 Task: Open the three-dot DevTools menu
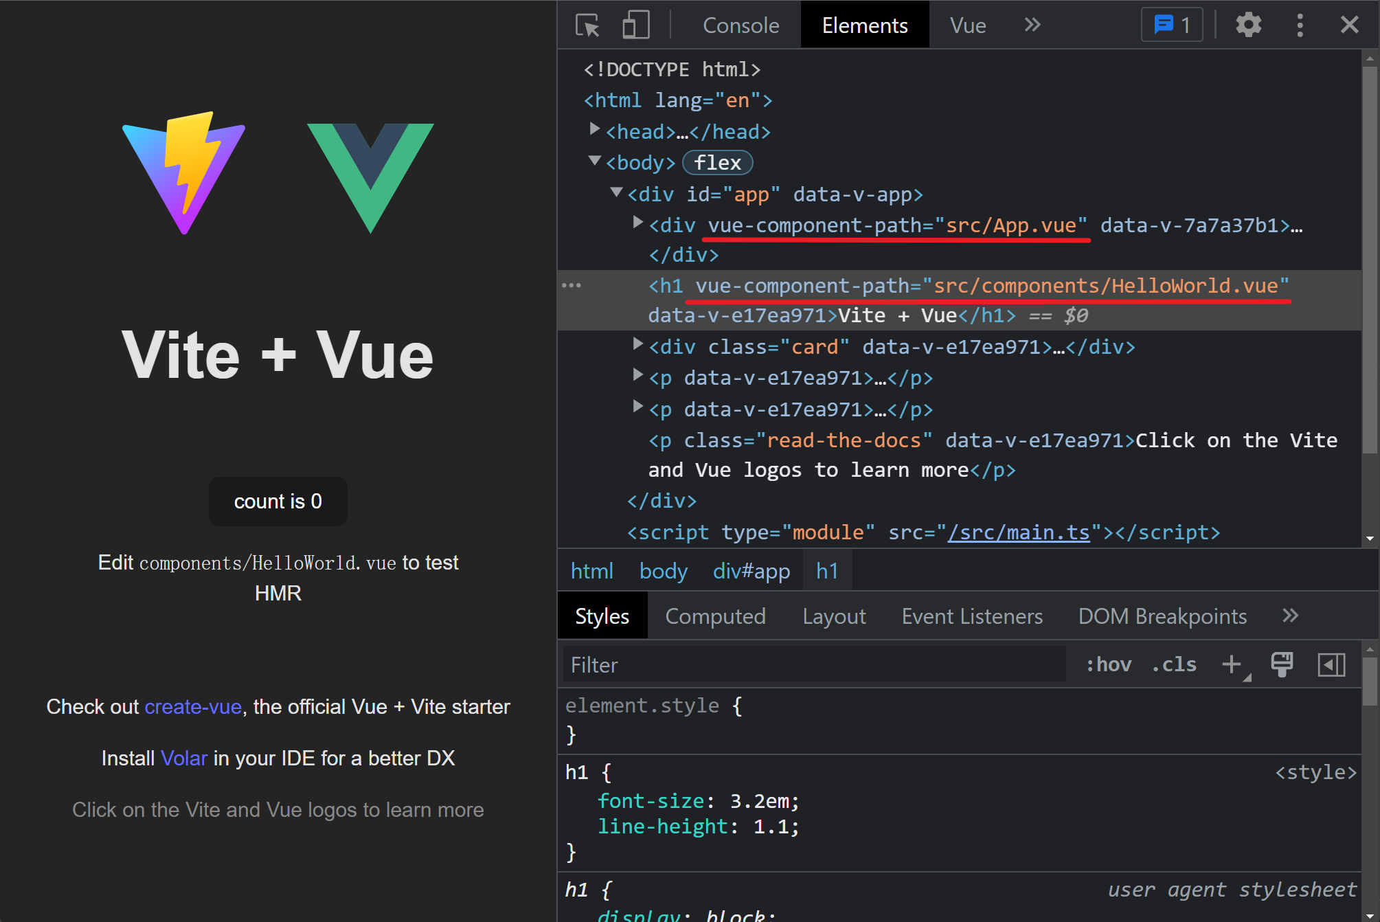click(1300, 25)
